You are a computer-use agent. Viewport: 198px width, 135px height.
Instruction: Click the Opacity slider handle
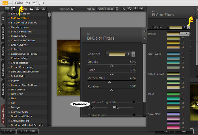click(x=111, y=65)
